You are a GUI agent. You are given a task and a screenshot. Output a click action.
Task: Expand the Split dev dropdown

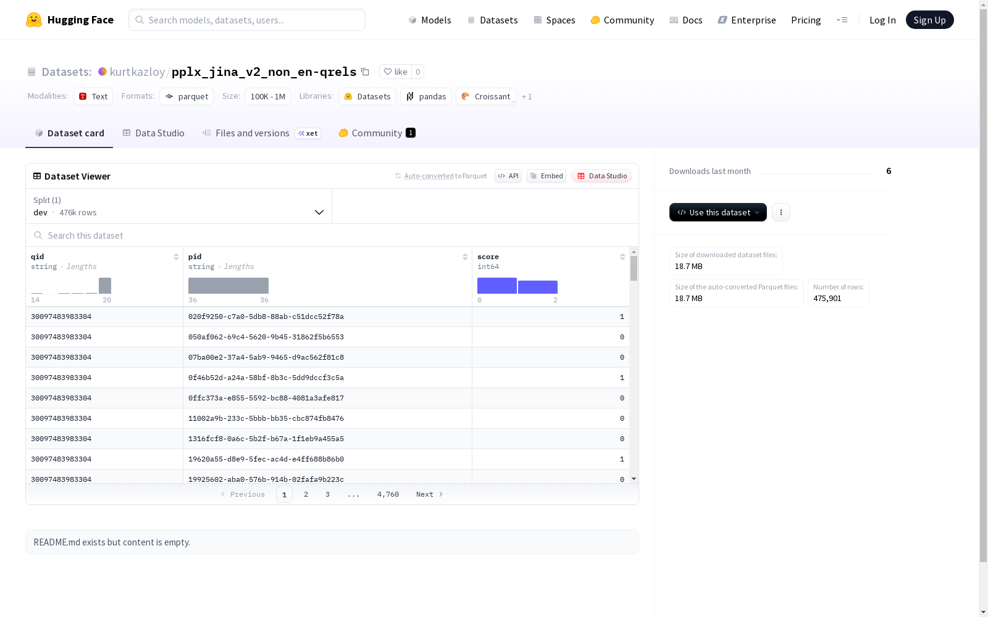[x=178, y=206]
